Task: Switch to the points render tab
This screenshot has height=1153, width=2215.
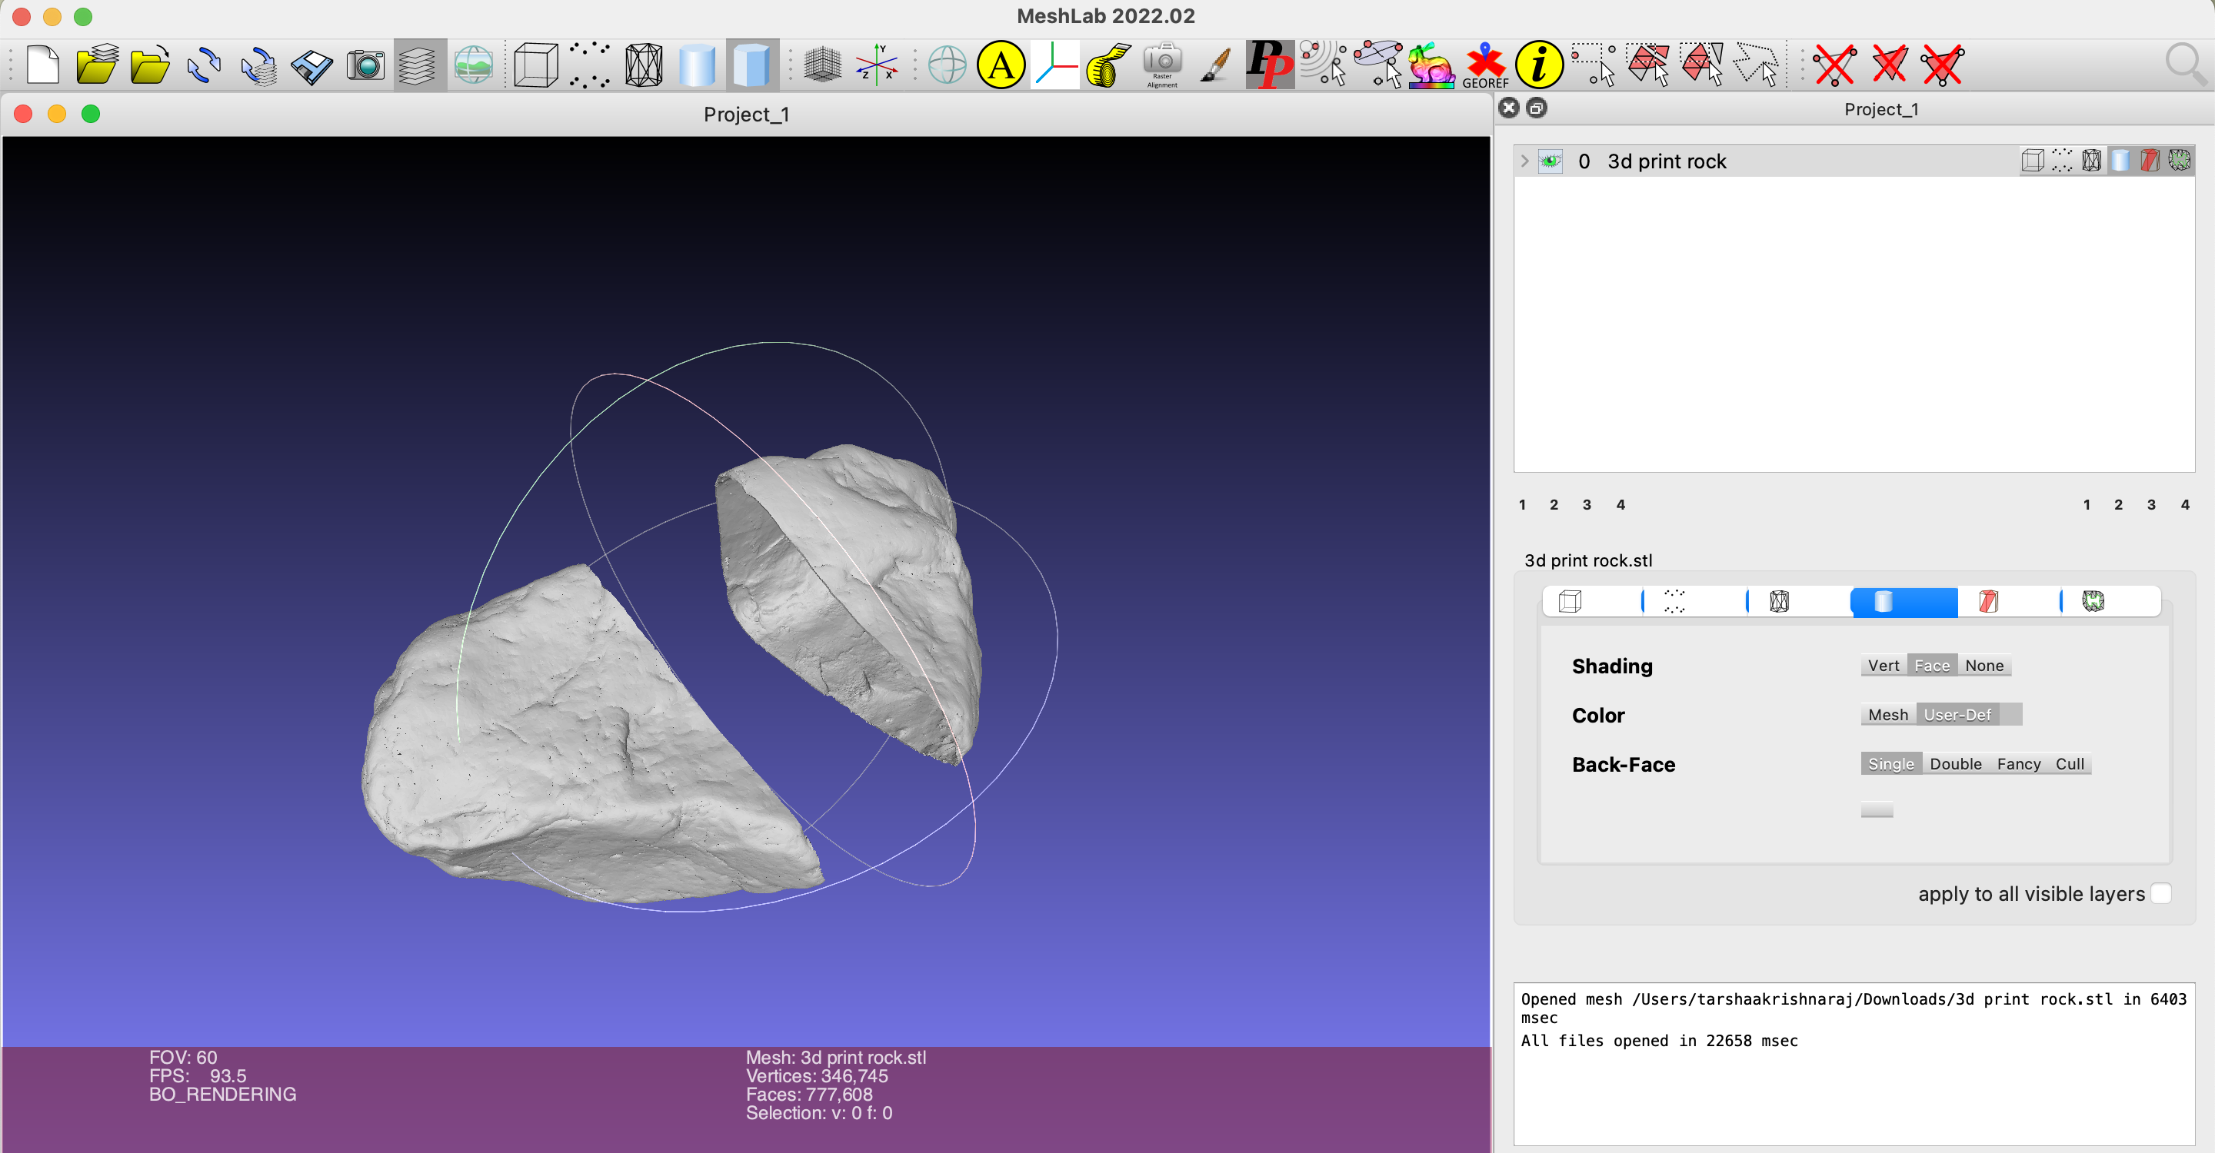Action: point(1674,601)
